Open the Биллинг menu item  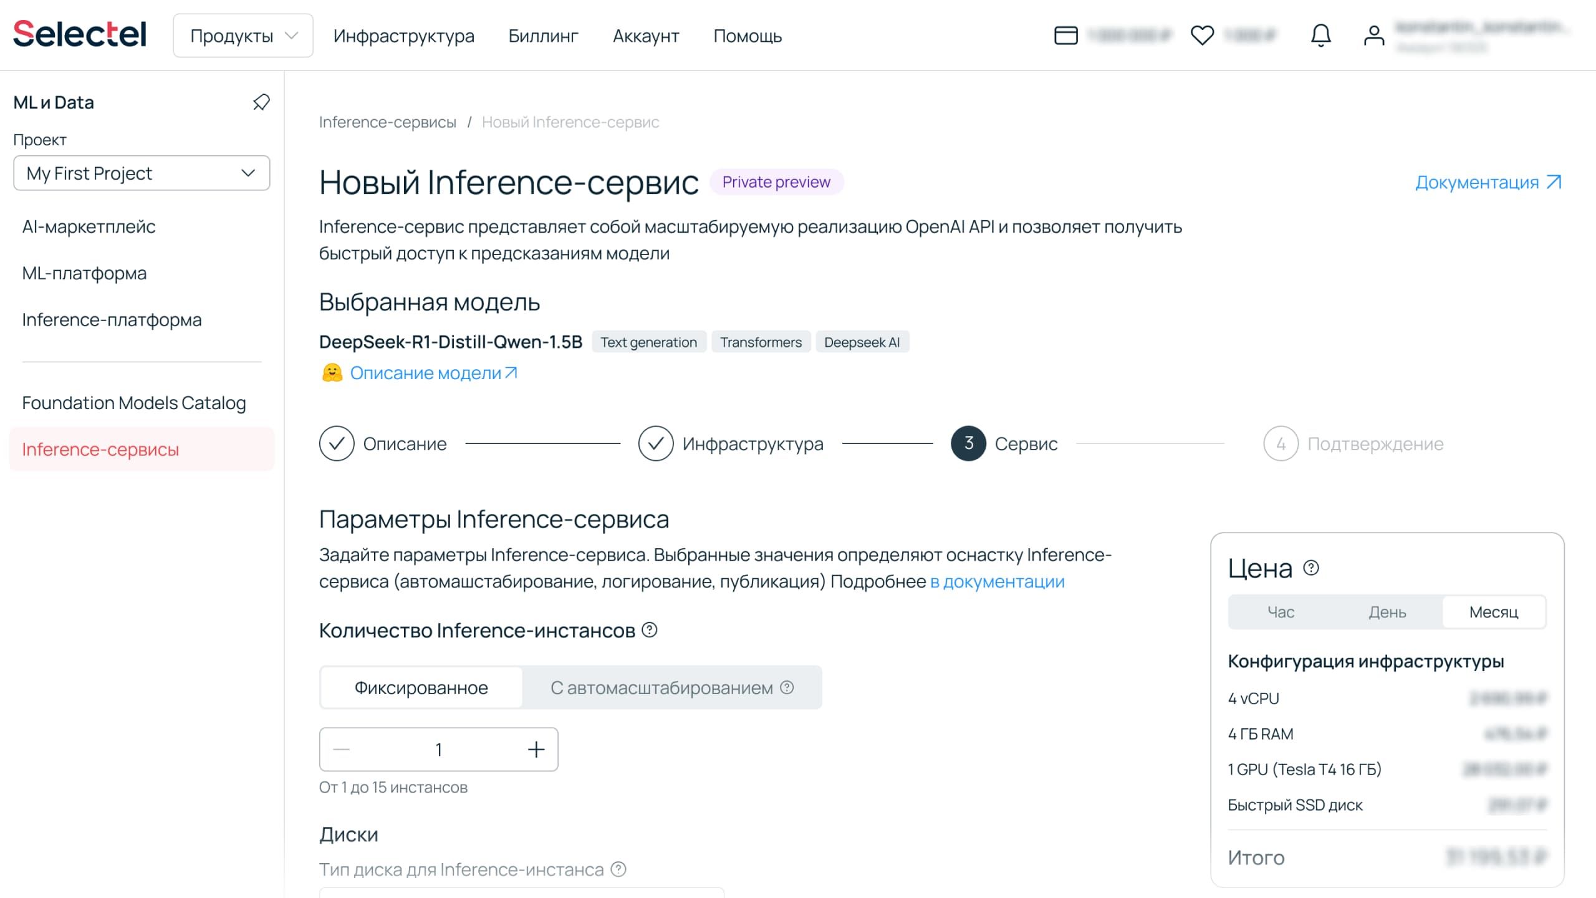pyautogui.click(x=543, y=36)
